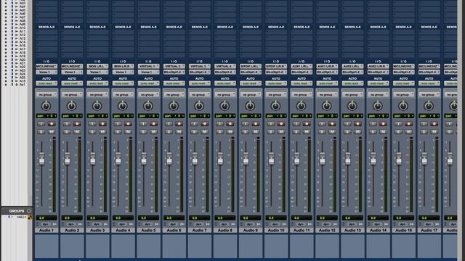Click the SENDS A-E header on Audio 12
465x261 pixels.
[327, 27]
